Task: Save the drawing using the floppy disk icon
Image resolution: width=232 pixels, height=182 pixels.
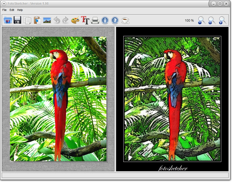Action: pos(18,20)
